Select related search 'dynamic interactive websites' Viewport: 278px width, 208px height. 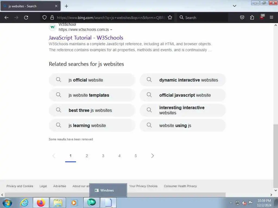click(183, 80)
